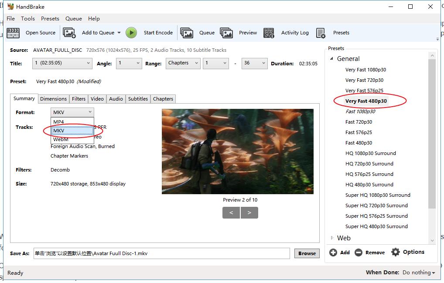
Task: Click the presets scrollbar up arrow
Action: click(432, 56)
